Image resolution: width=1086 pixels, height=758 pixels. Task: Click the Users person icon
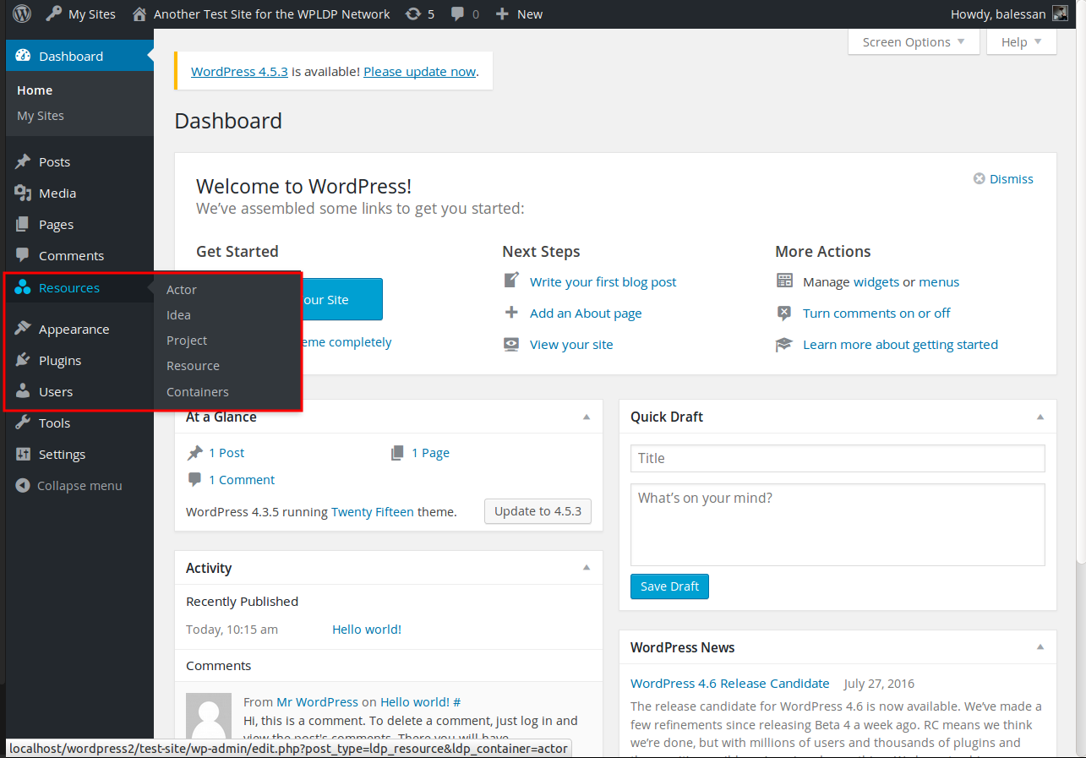[23, 391]
